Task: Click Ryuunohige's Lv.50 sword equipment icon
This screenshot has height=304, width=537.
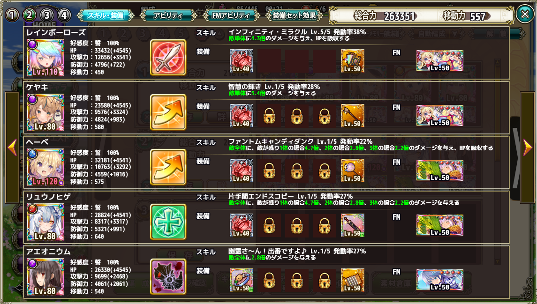Action: (352, 225)
